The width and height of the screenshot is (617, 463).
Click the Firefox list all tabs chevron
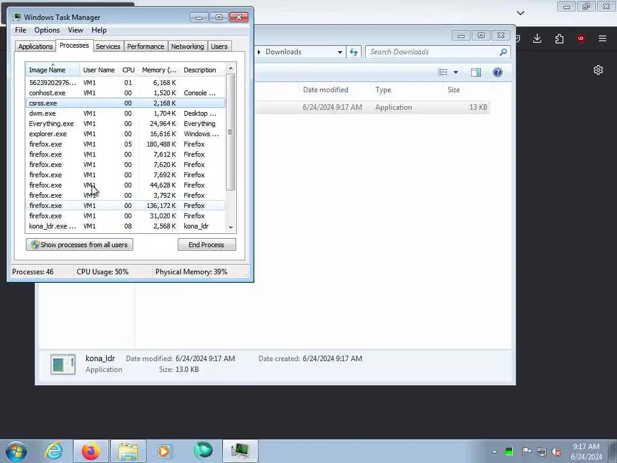(520, 13)
